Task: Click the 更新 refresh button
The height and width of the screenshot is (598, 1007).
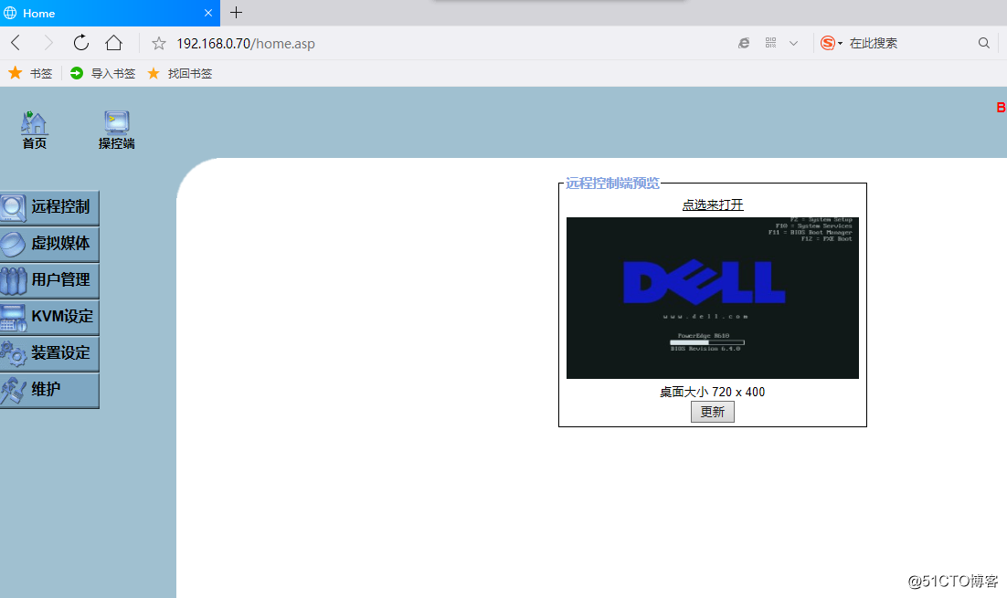Action: coord(712,412)
